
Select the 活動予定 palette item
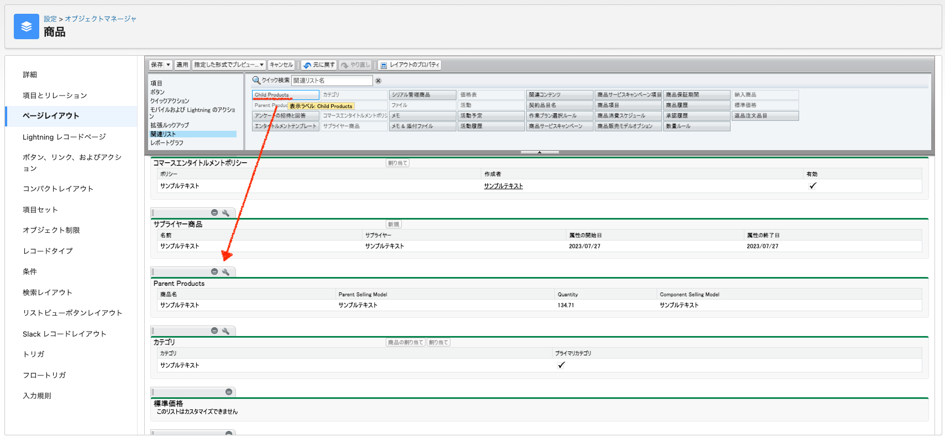coord(491,116)
